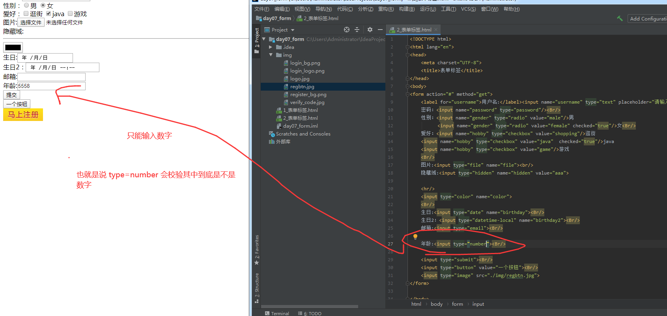Click 2_表单标签.html in navigation bar

318,19
